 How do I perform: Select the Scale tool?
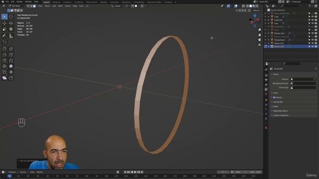pos(4,29)
